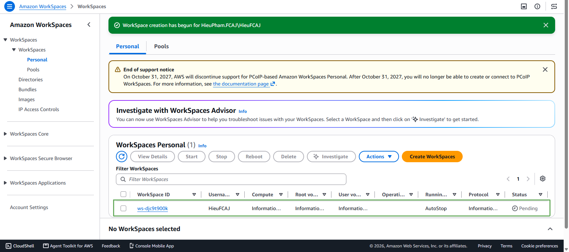Viewport: 569px width, 252px height.
Task: Click the Pending status clock icon
Action: (x=515, y=208)
